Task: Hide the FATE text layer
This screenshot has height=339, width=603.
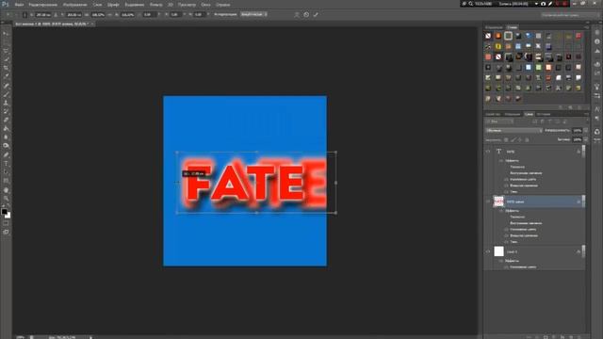Action: pyautogui.click(x=488, y=152)
